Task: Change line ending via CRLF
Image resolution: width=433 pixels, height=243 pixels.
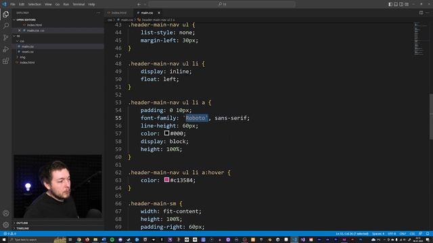Action: tap(403, 234)
